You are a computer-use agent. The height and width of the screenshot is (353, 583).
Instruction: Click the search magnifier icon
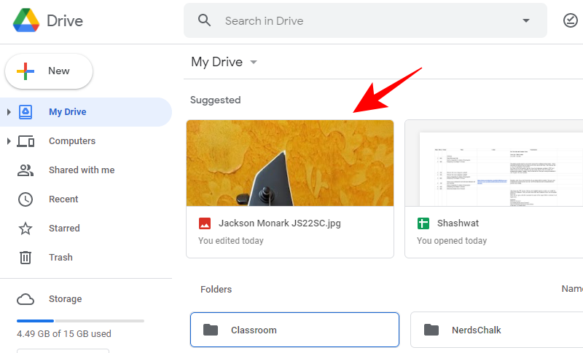click(x=205, y=20)
